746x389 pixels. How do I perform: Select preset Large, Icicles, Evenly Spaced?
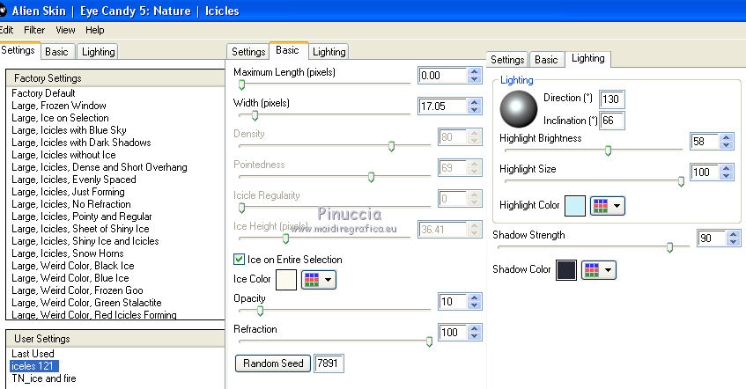point(74,180)
